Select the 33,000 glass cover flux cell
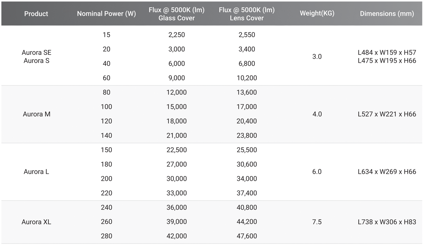The image size is (424, 246). point(176,193)
